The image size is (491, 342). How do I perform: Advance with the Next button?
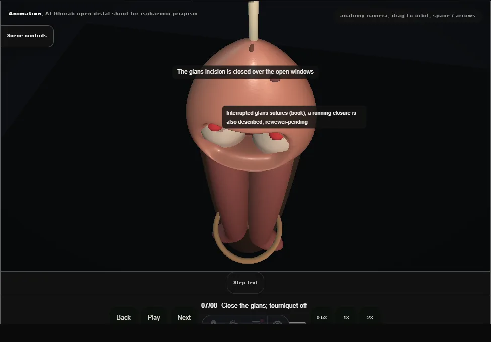click(x=184, y=317)
